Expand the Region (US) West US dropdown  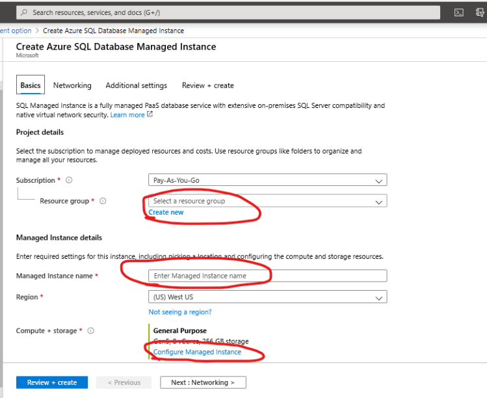coord(268,297)
